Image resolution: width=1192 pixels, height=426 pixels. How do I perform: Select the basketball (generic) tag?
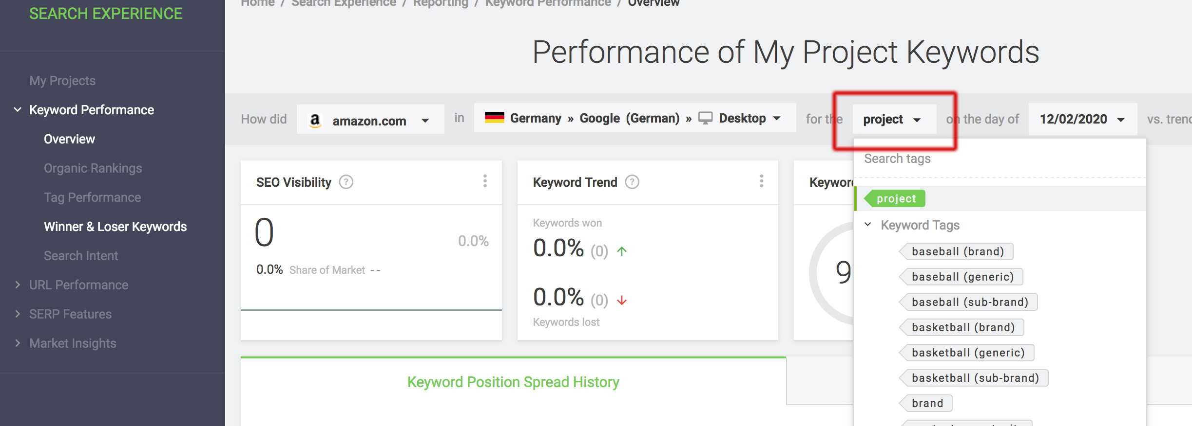point(967,353)
